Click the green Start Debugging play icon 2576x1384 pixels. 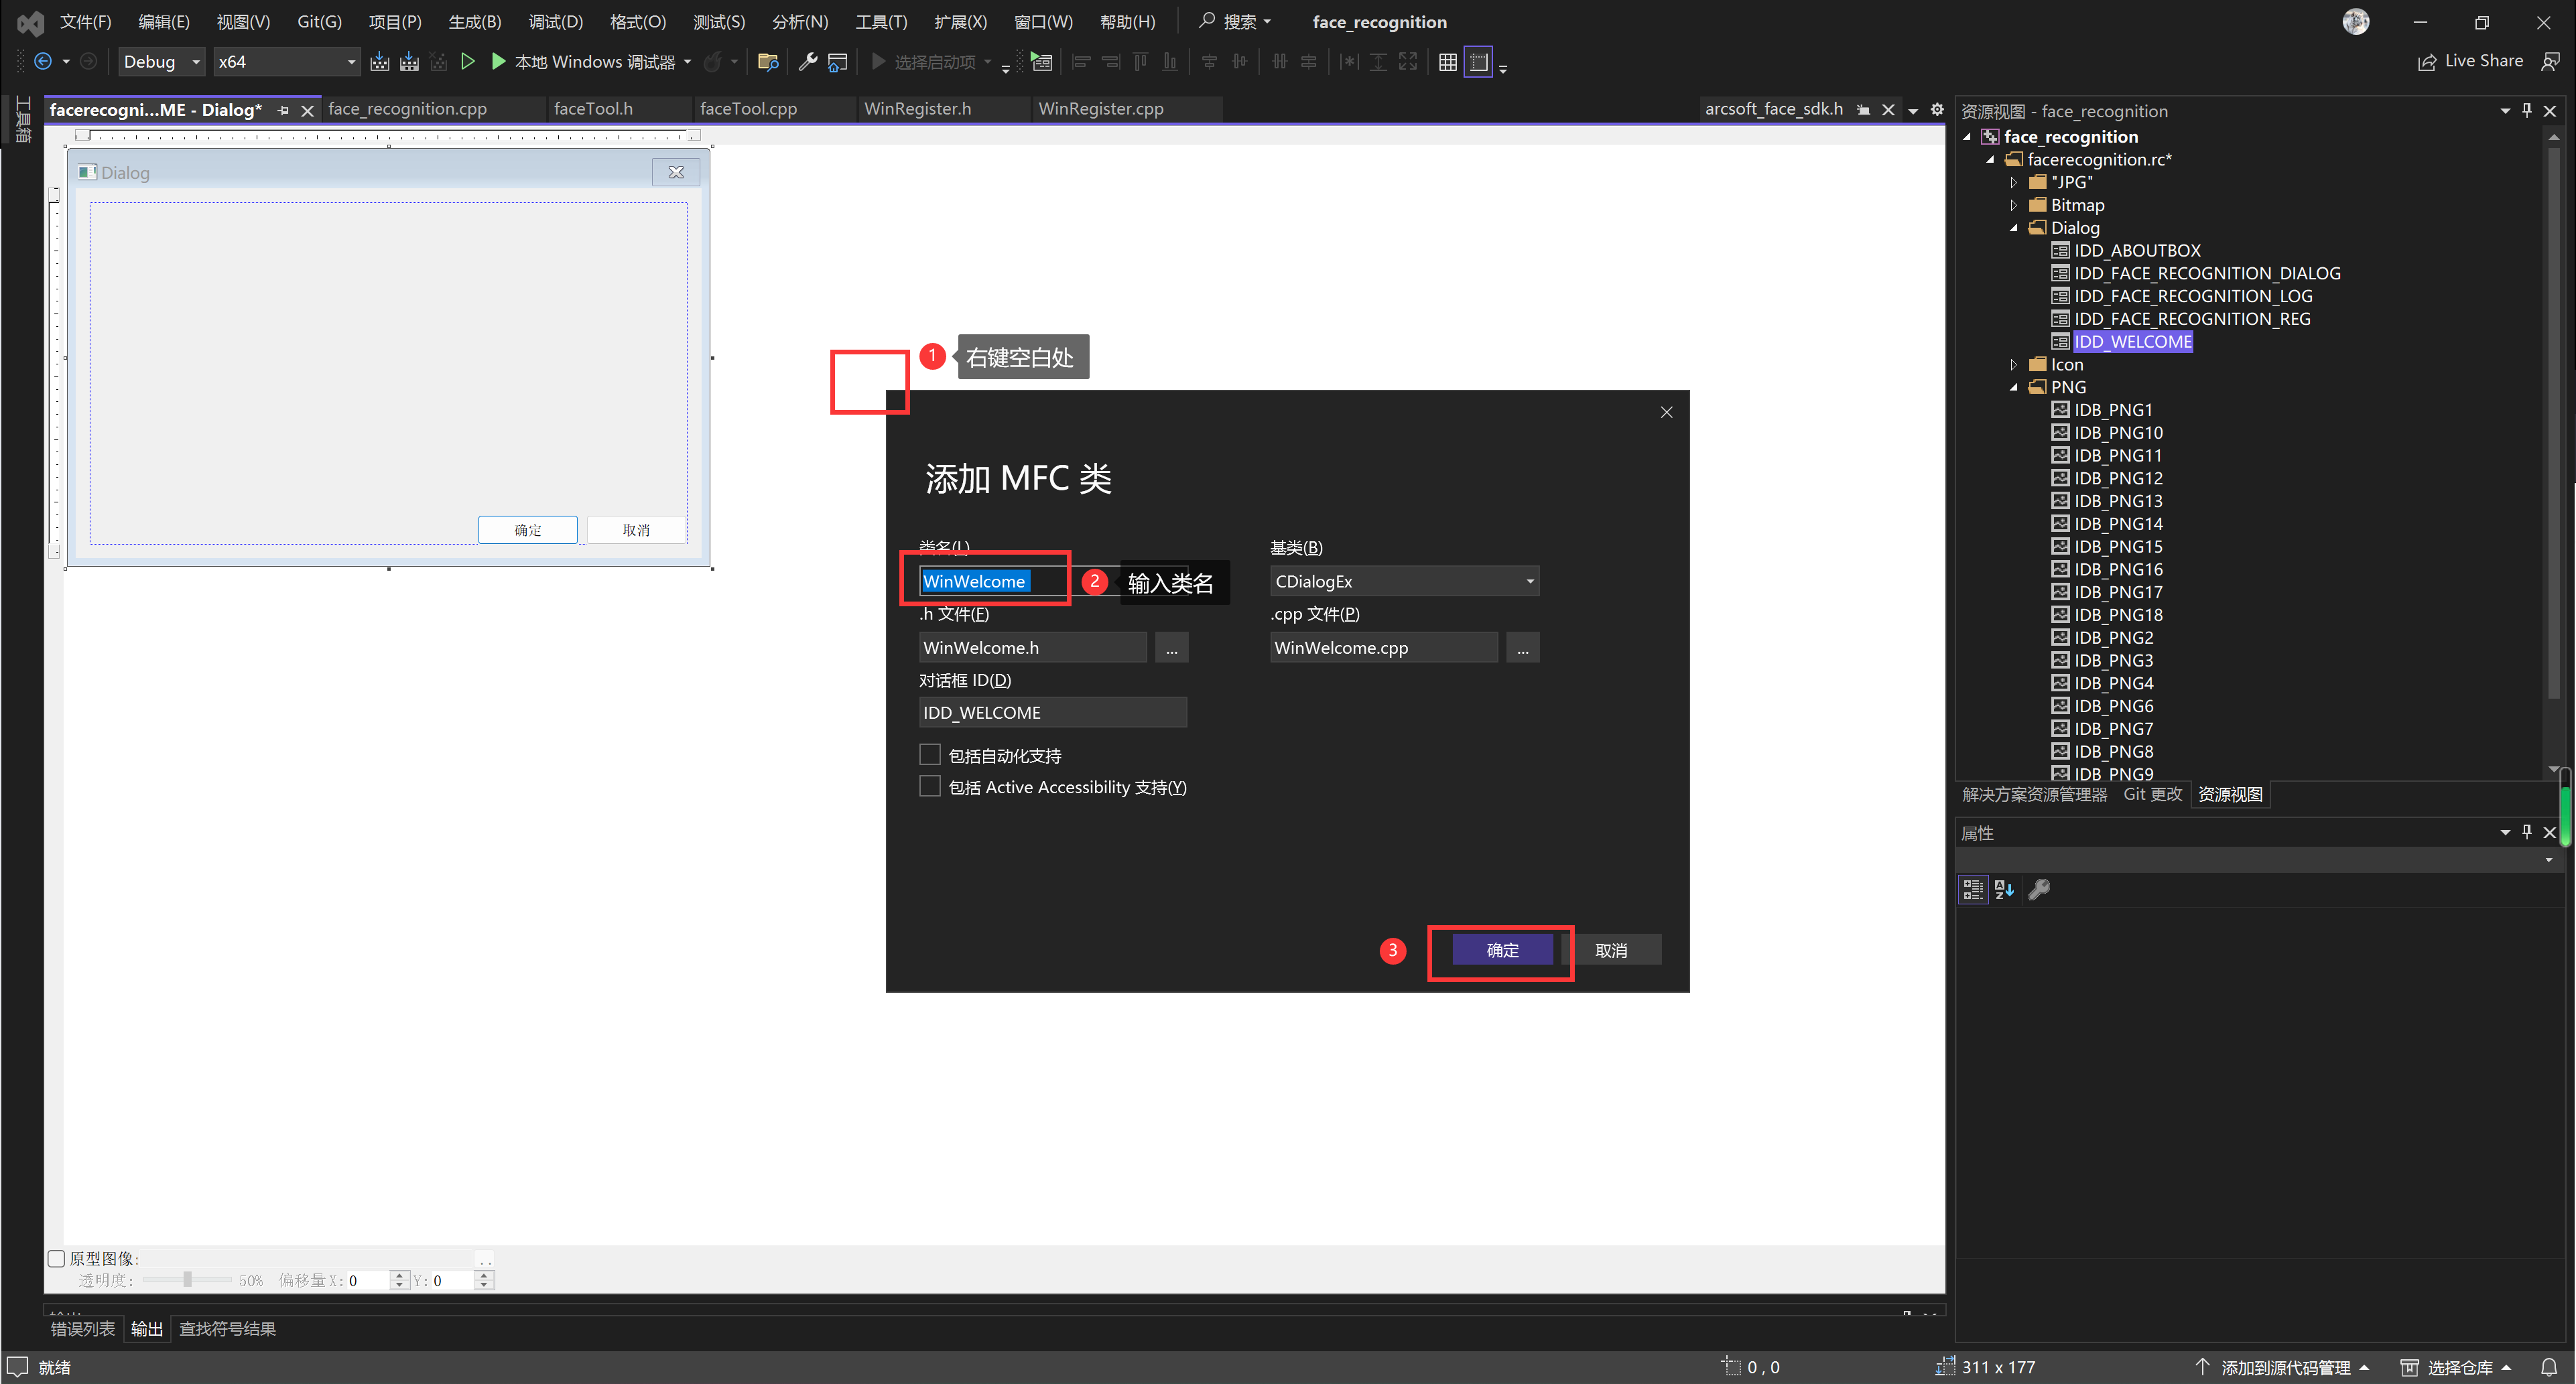498,62
